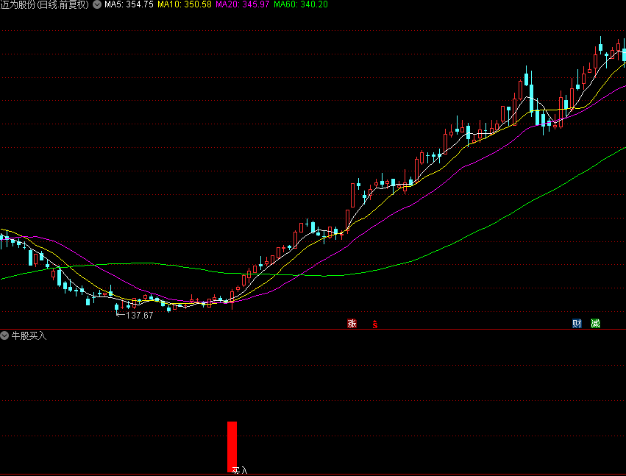The image size is (626, 476).
Task: Click the red 买入 signal bar
Action: (232, 447)
